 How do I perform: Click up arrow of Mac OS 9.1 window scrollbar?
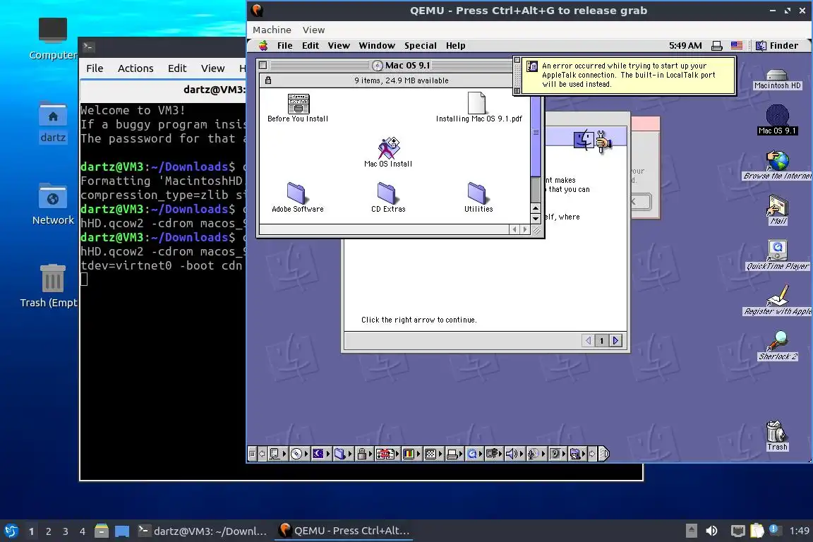[x=536, y=208]
